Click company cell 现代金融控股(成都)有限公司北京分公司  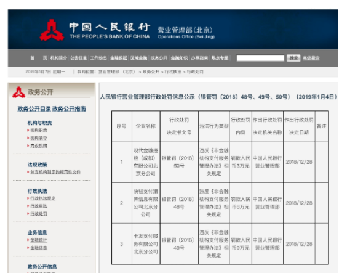(145, 162)
